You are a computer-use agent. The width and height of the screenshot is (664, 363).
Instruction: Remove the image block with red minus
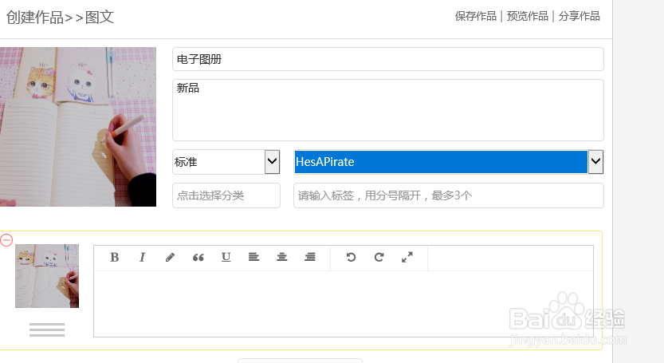pos(6,240)
